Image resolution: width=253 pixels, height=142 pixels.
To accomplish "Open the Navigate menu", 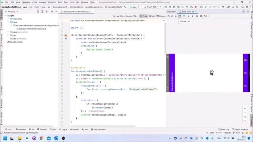I will (x=26, y=2).
